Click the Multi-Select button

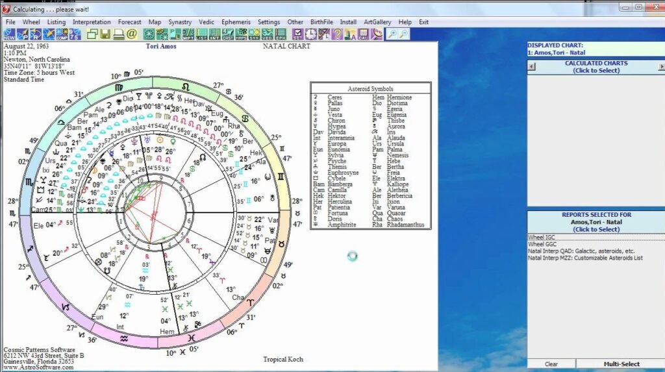click(621, 364)
